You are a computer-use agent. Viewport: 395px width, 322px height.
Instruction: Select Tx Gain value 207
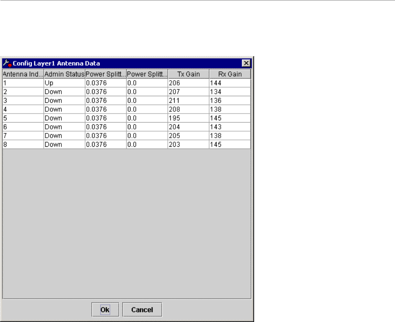(188, 92)
